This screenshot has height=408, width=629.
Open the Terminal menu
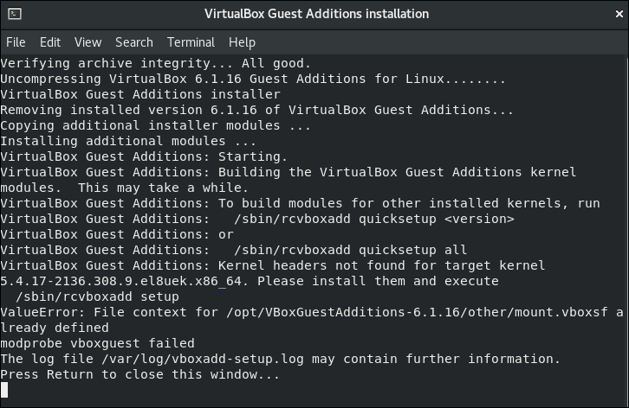191,42
